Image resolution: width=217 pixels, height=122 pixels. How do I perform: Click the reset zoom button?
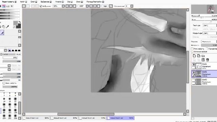tap(75, 6)
